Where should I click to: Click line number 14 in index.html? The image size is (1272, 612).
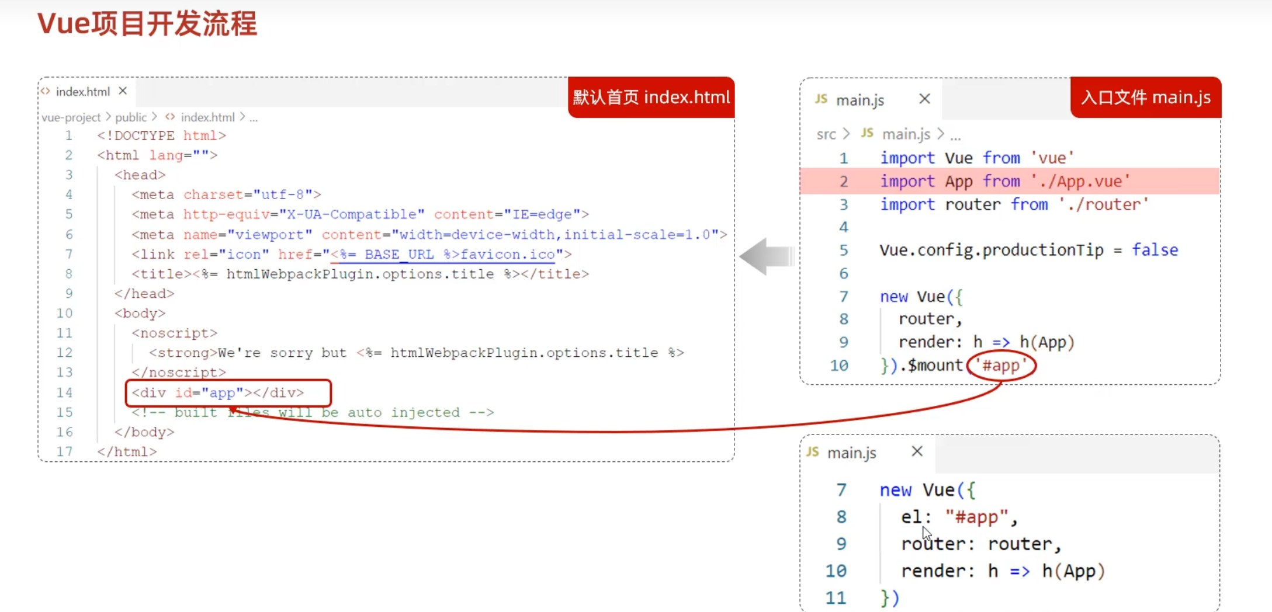[x=64, y=392]
